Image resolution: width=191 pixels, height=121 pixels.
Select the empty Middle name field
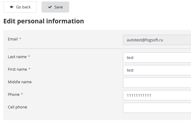click(x=157, y=83)
